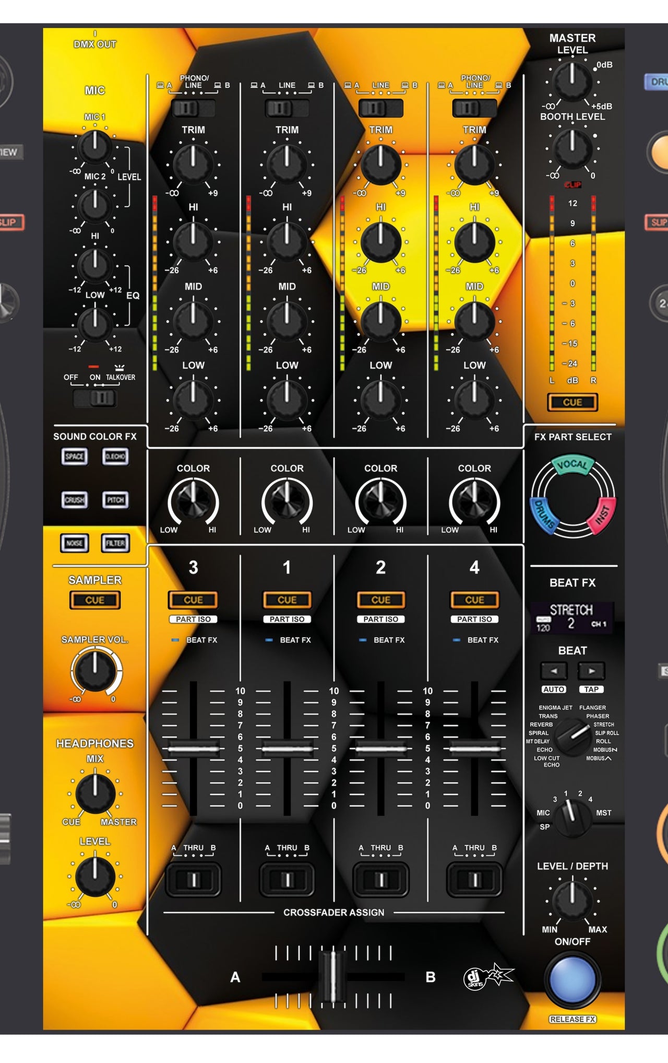Click channel 3 PART ISO button
The image size is (668, 1063).
(193, 619)
